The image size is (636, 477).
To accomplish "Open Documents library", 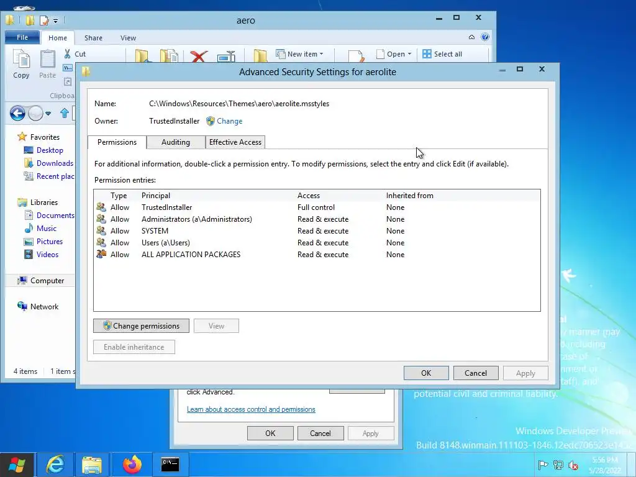I will click(55, 216).
